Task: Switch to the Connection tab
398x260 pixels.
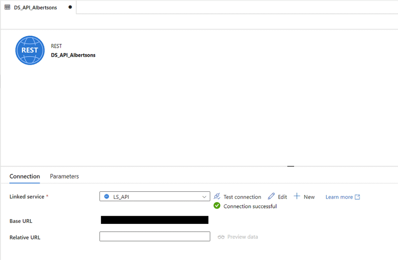Action: tap(24, 177)
